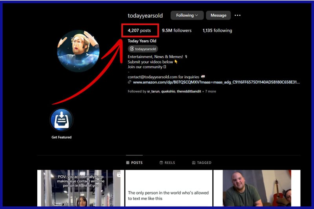View the todayyearsold profile picture

pos(78,51)
